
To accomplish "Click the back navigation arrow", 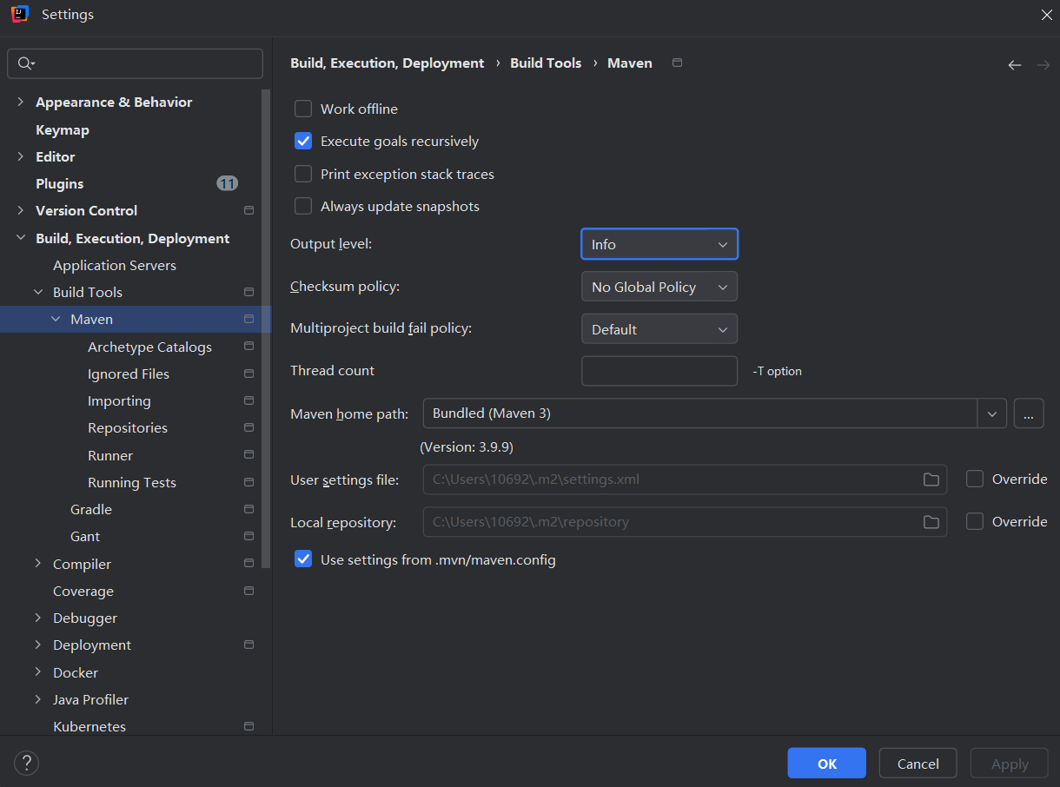I will [x=1014, y=65].
